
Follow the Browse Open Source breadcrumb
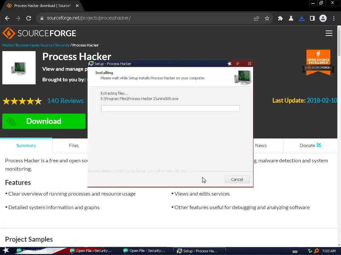pos(34,45)
